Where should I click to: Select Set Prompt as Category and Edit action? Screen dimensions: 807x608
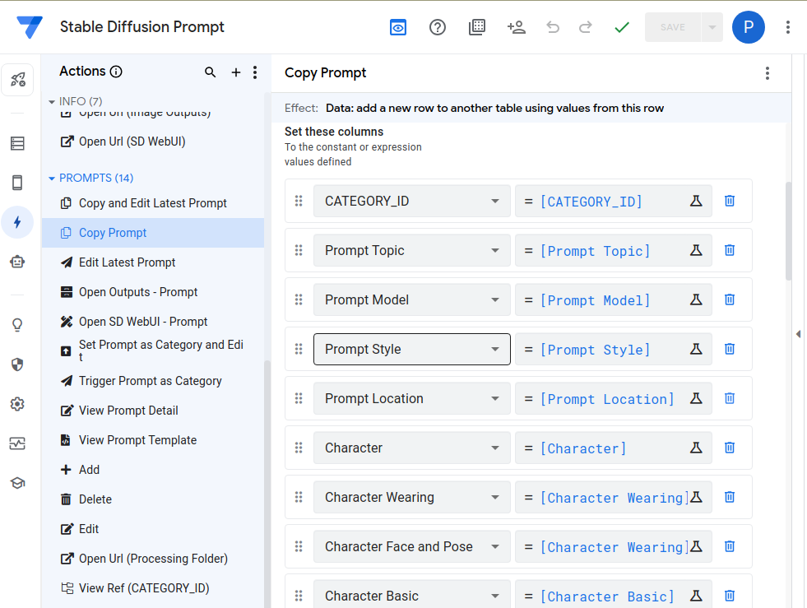pyautogui.click(x=153, y=351)
